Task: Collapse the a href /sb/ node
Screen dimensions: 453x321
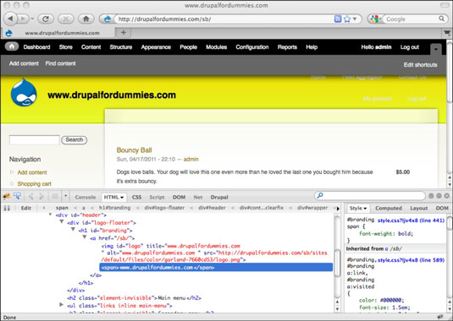Action: pos(85,237)
